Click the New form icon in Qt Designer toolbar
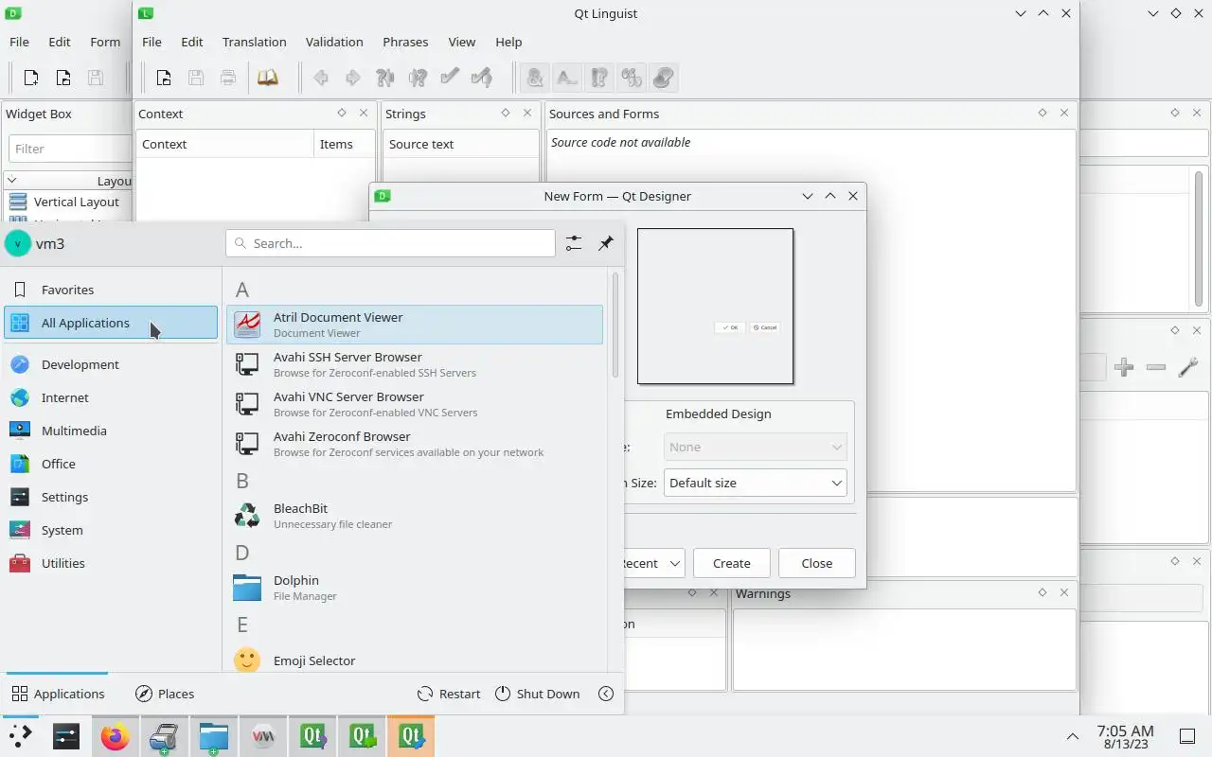This screenshot has width=1212, height=757. [31, 78]
